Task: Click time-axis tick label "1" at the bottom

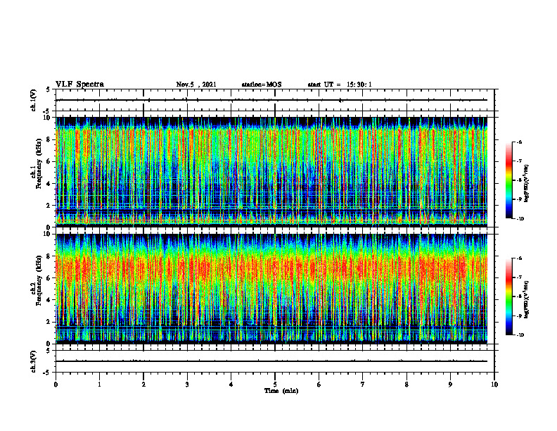Action: click(x=99, y=385)
